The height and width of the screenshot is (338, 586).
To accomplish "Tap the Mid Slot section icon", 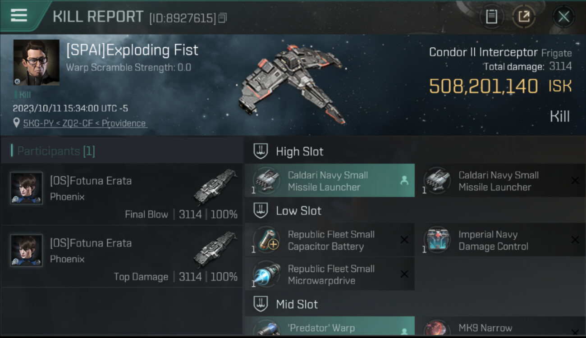I will click(x=261, y=304).
